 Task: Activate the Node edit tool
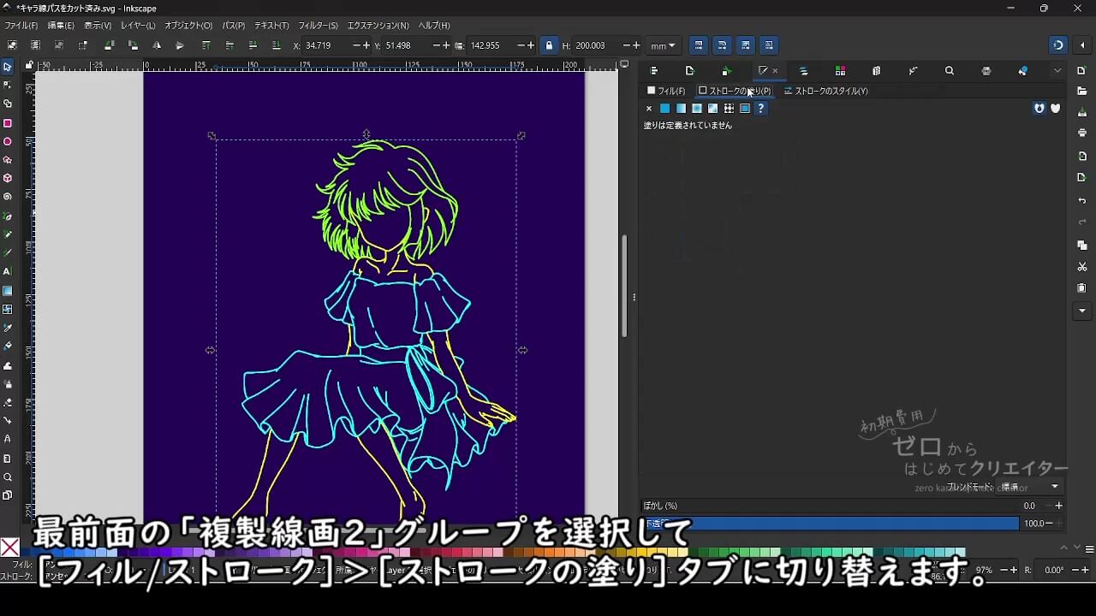click(x=8, y=85)
